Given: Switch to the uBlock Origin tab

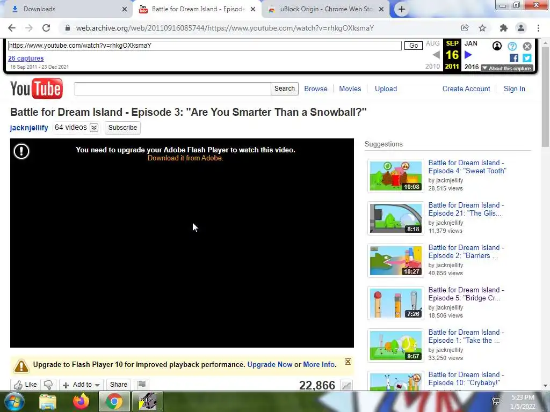Looking at the screenshot, I should (325, 9).
